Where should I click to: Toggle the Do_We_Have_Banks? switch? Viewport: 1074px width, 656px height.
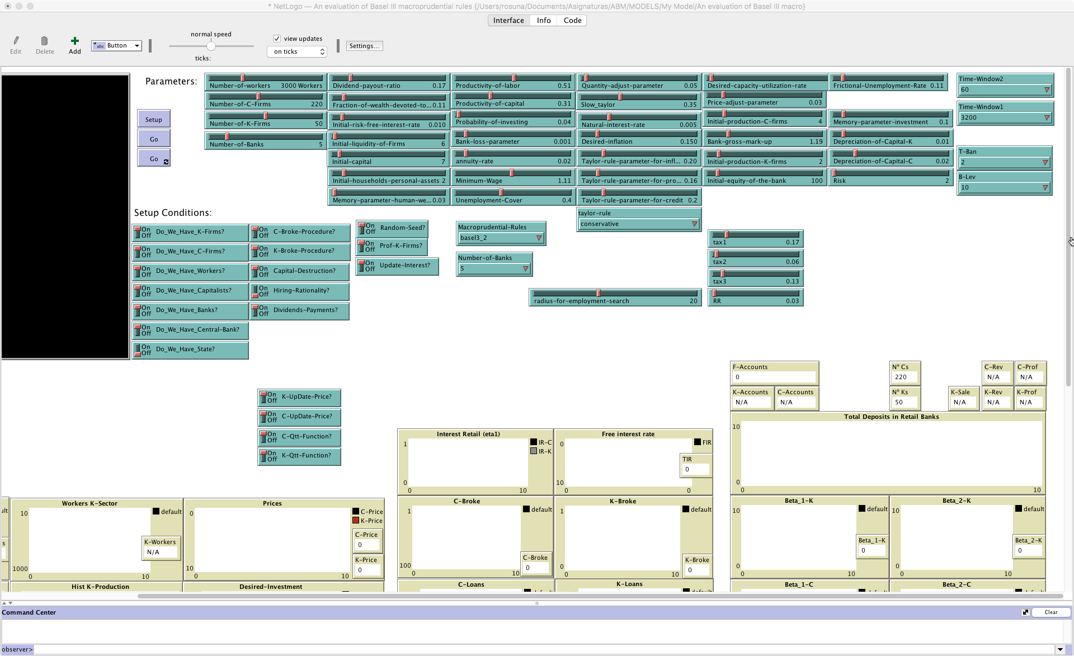tap(138, 310)
